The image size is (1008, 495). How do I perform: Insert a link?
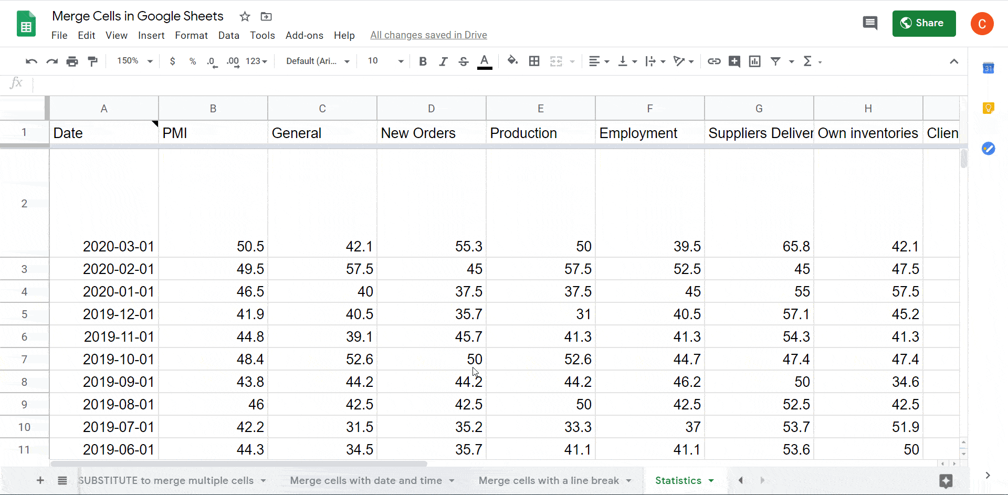(713, 61)
